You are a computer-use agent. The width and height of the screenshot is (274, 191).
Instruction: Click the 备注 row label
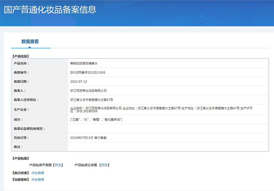click(x=18, y=147)
